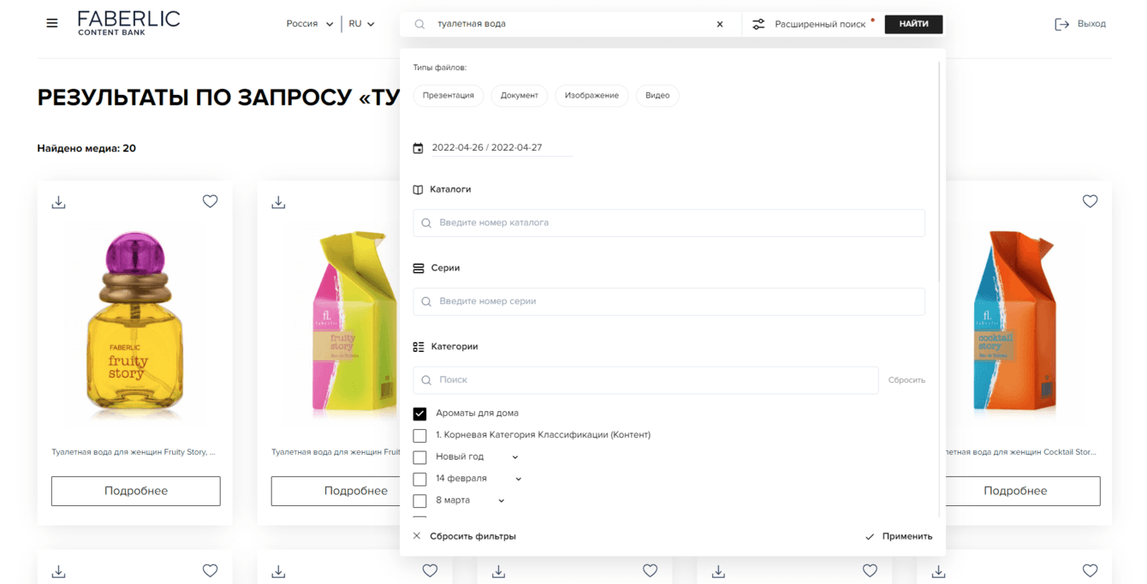Expand the Новый год category chevron
This screenshot has height=584, width=1147.
click(515, 457)
